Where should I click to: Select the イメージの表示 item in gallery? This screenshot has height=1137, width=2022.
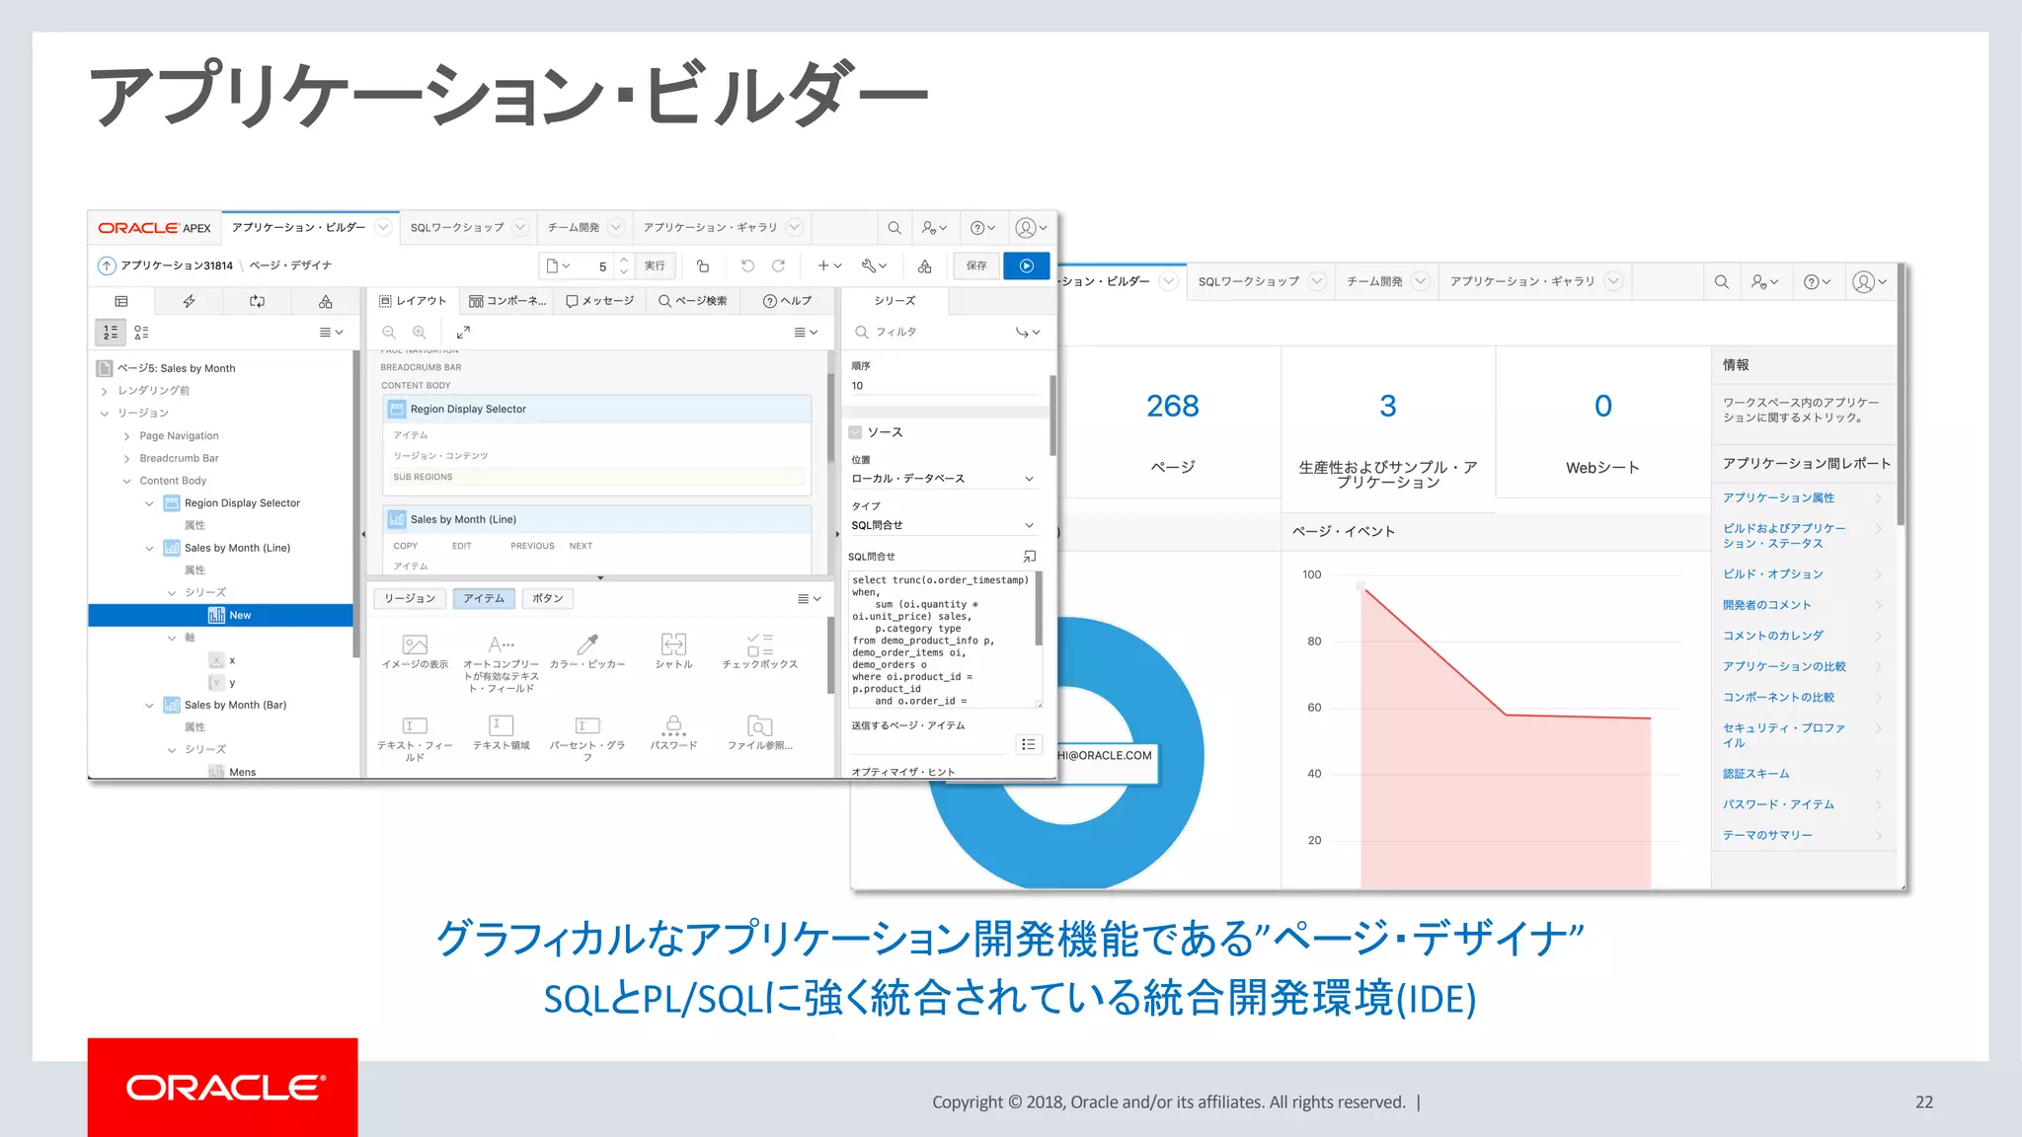pos(415,651)
